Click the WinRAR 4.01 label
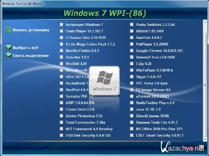This screenshot has width=209, height=156. (76, 64)
